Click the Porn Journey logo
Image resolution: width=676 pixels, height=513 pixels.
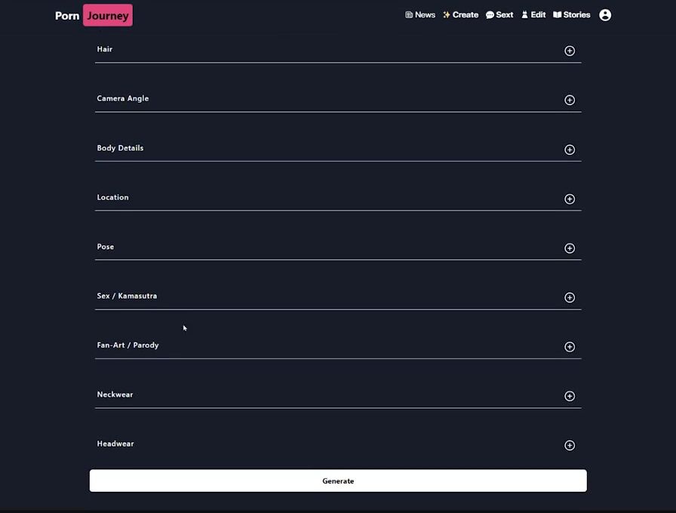[x=94, y=15]
